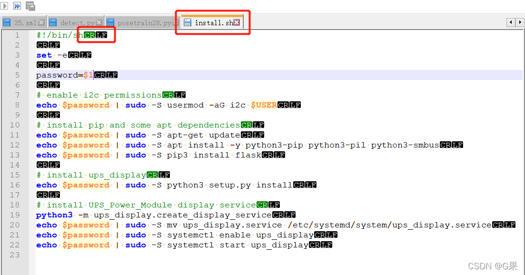
Task: Click 'systemctl start ups_display' text
Action: (x=238, y=245)
